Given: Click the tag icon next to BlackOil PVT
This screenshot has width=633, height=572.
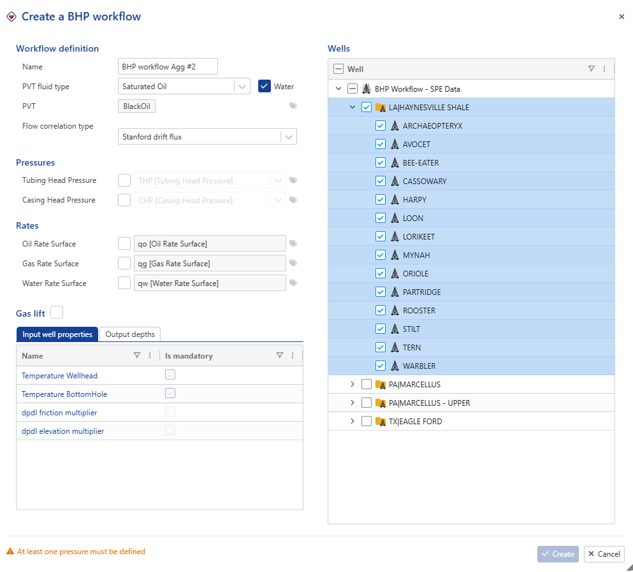Looking at the screenshot, I should coord(293,106).
